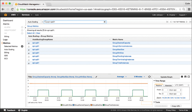Viewport: 192px width, 112px height.
Task: Switch to the Absolute time tab
Action: [x=168, y=86]
